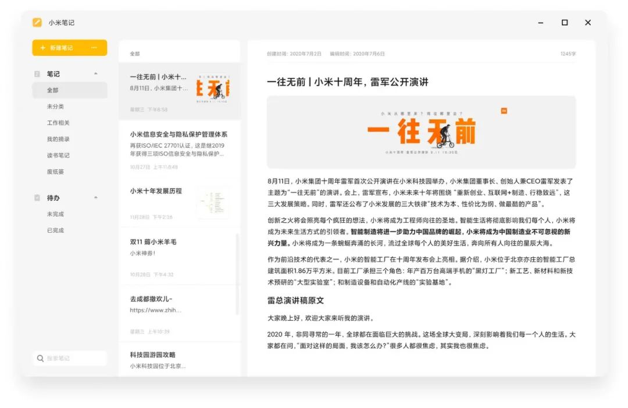Screen dimensions: 628x408
Task: Select 我的摘录 in the sidebar
Action: 58,139
